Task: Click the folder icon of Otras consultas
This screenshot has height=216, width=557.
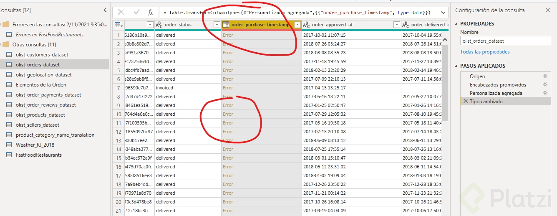Action: (x=6, y=44)
